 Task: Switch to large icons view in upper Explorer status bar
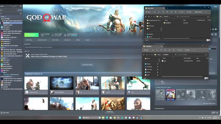tap(209, 40)
